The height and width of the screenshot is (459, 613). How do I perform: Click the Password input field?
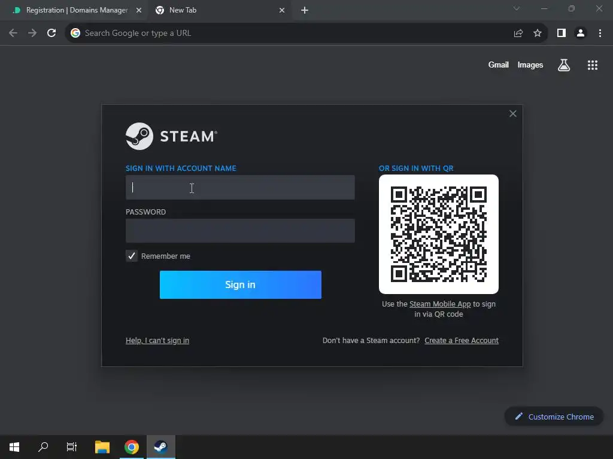(240, 231)
